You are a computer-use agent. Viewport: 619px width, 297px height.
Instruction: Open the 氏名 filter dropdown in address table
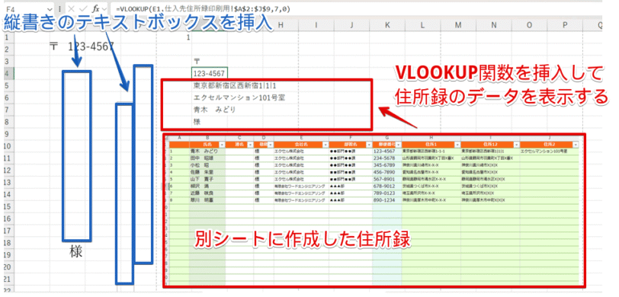222,145
